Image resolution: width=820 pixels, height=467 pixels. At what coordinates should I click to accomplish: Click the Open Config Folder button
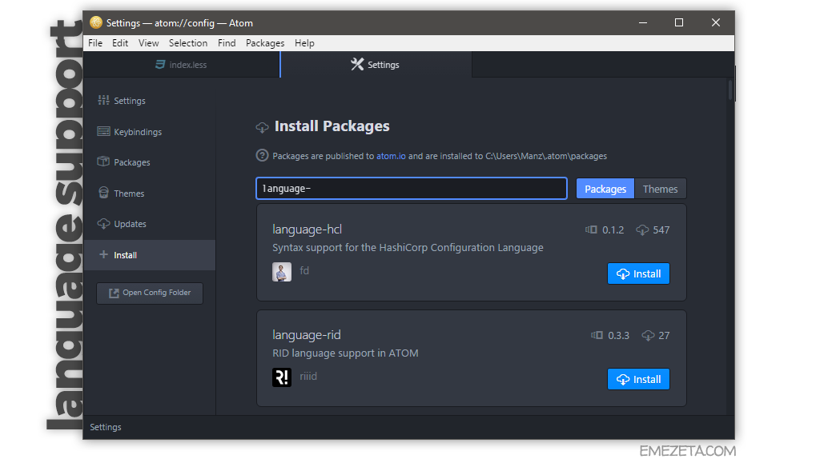coord(150,293)
